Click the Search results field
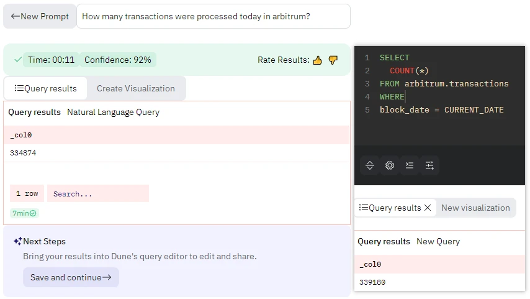 point(97,194)
